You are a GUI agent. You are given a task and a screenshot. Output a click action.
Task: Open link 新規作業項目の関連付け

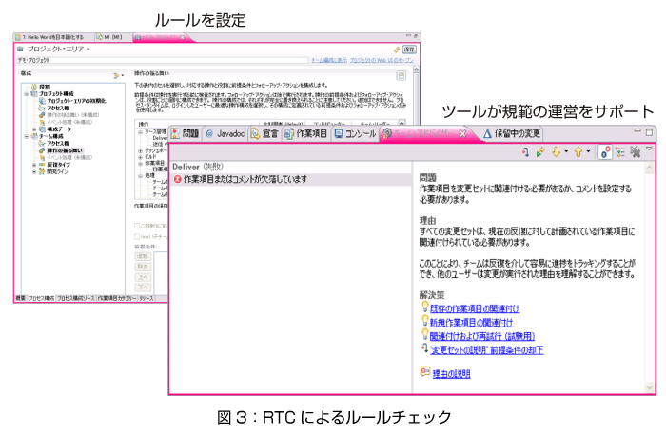tap(472, 323)
